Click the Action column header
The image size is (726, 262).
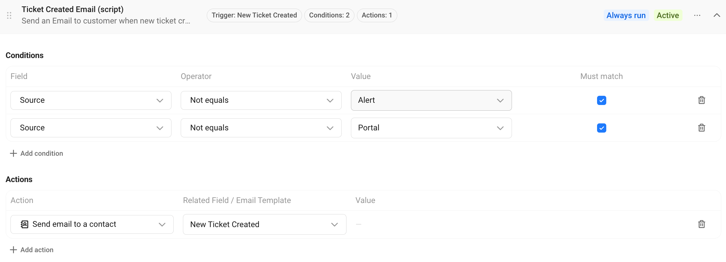22,200
